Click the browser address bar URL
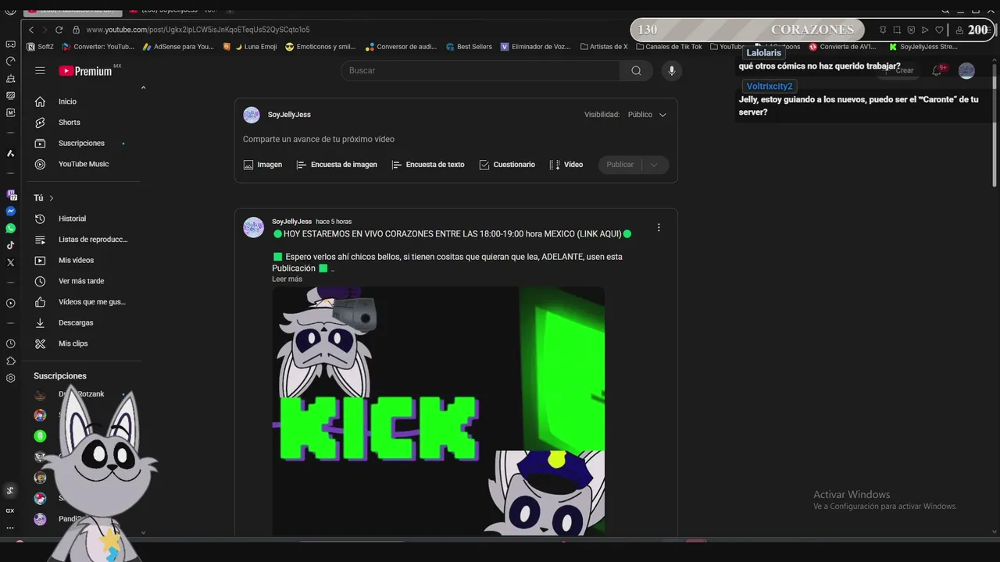Screen dimensions: 1000x562 pos(198,30)
